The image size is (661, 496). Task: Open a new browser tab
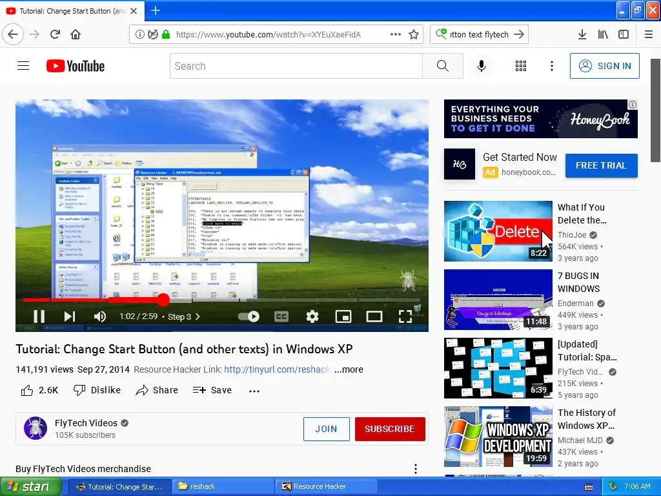coord(156,10)
